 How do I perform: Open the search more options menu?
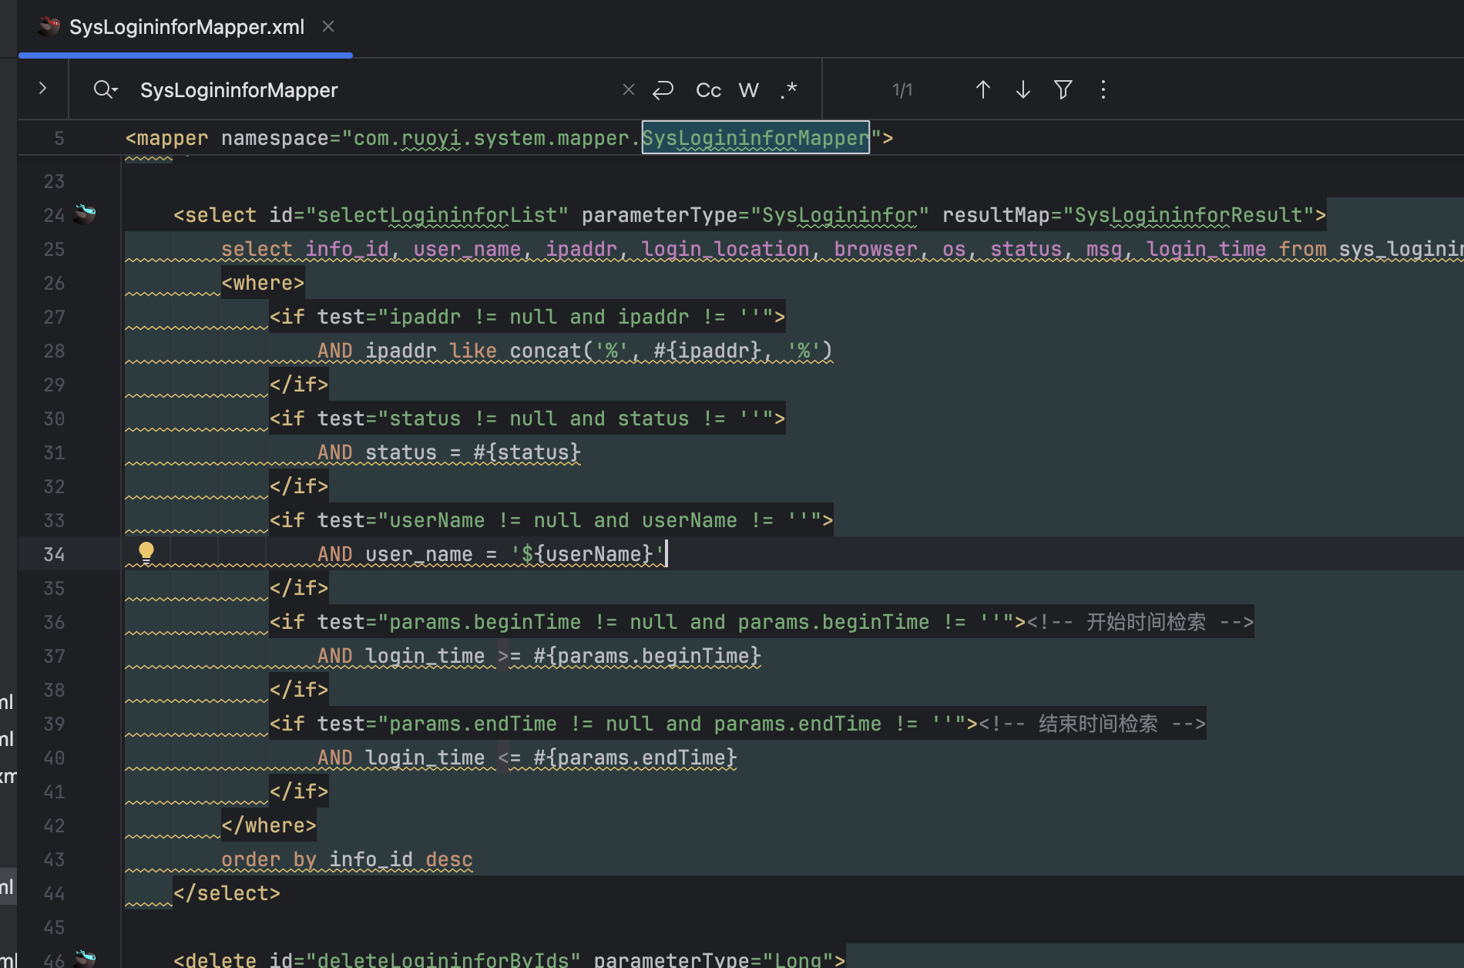tap(1103, 90)
